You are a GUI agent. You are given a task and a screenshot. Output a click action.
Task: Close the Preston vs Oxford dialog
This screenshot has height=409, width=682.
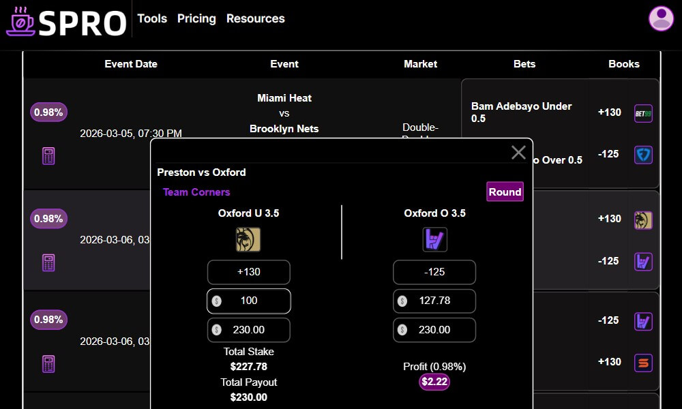[x=518, y=152]
